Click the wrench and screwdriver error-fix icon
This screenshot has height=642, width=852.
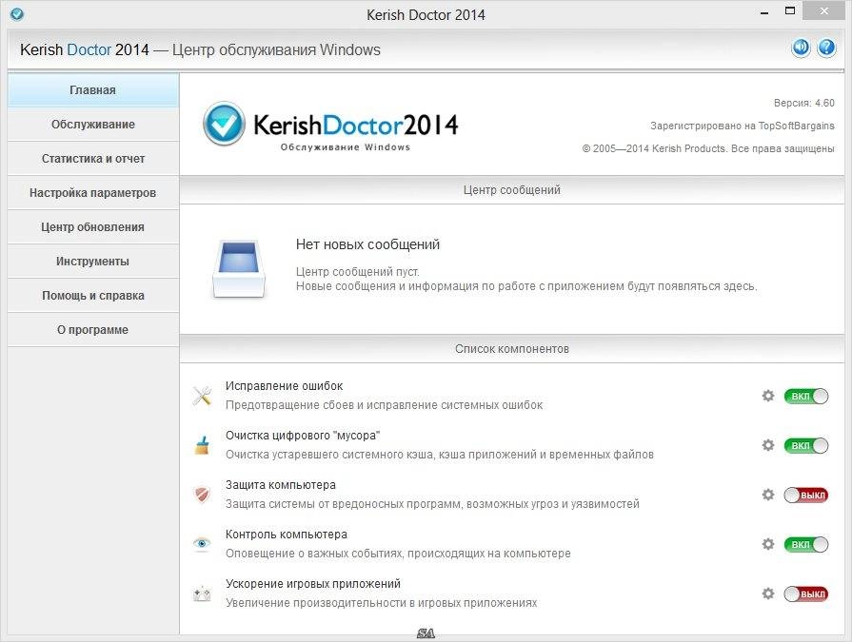click(202, 396)
